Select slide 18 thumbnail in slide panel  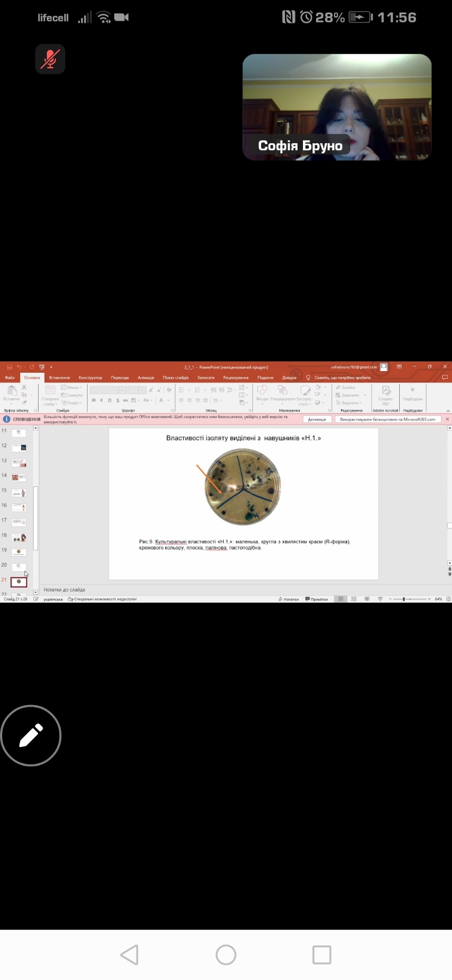(19, 538)
